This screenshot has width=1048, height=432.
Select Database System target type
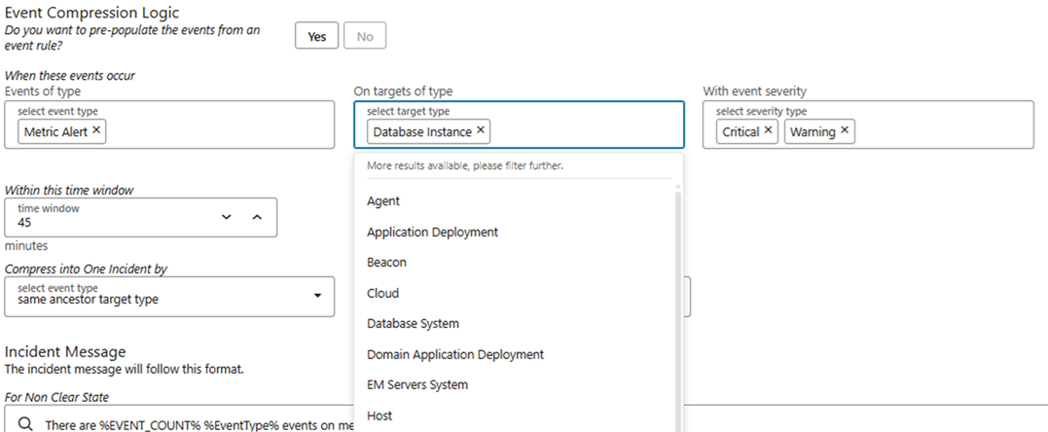point(413,323)
